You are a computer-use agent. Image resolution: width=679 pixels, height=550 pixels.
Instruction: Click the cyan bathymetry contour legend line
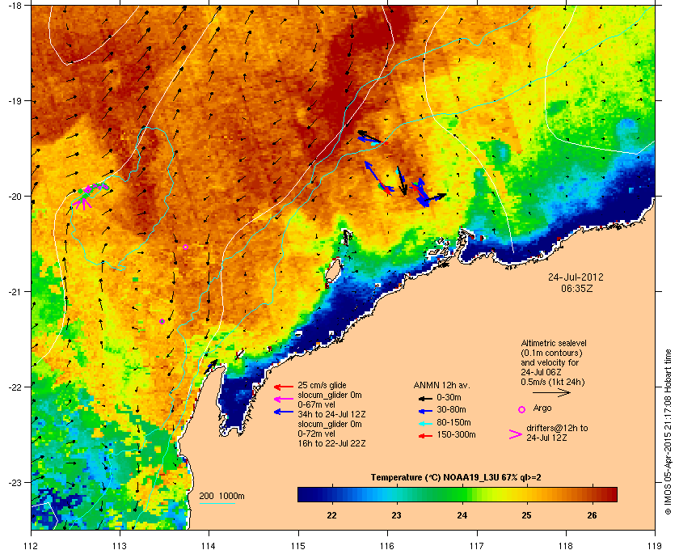[x=217, y=504]
